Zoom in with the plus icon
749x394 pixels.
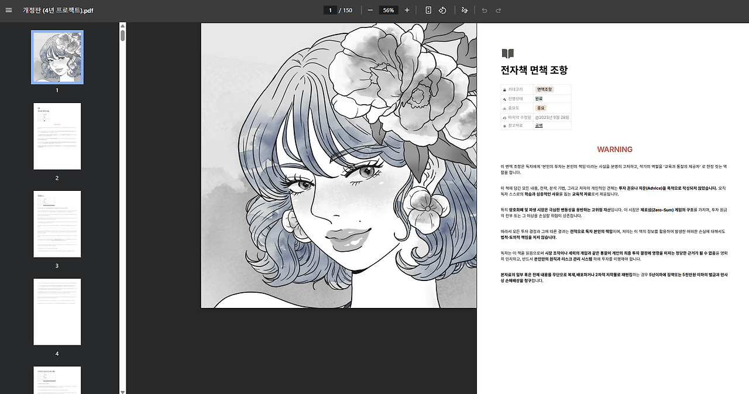(x=406, y=10)
